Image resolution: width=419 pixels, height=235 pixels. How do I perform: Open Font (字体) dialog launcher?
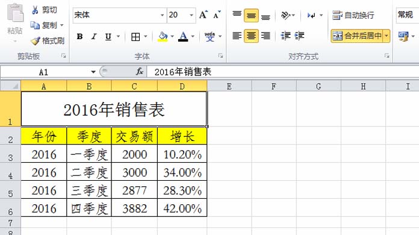[220, 55]
